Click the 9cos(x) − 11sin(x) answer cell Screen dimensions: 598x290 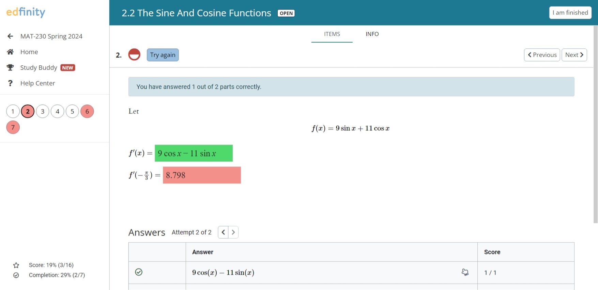(x=332, y=273)
